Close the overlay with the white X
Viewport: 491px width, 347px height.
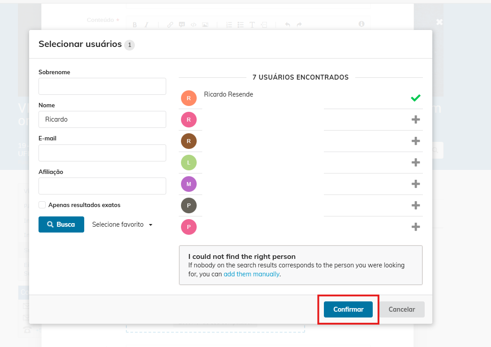(x=439, y=22)
